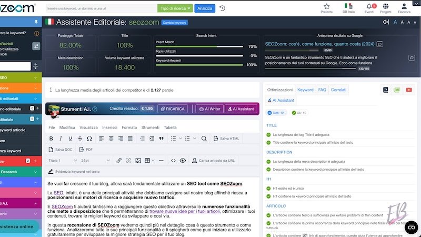
Task: Remove link with unlink icon
Action: tap(128, 161)
